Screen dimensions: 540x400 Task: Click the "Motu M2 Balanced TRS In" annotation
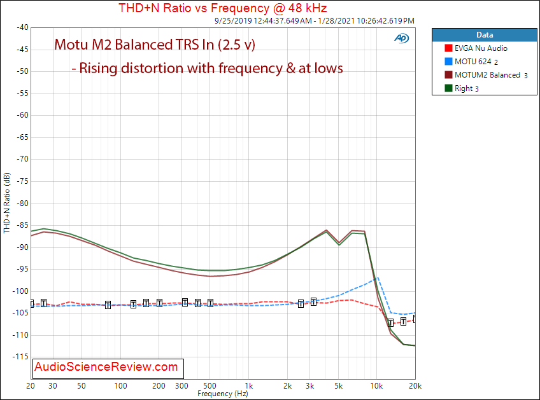point(155,45)
